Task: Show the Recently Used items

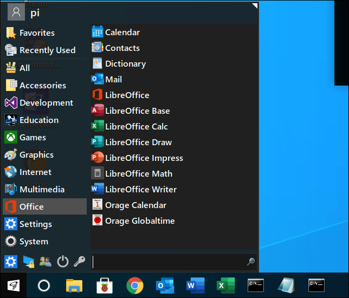Action: [x=47, y=50]
